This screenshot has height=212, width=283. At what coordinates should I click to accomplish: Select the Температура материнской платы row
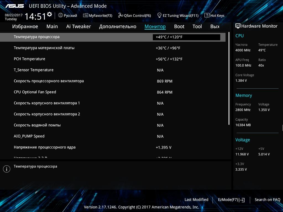[x=113, y=48]
